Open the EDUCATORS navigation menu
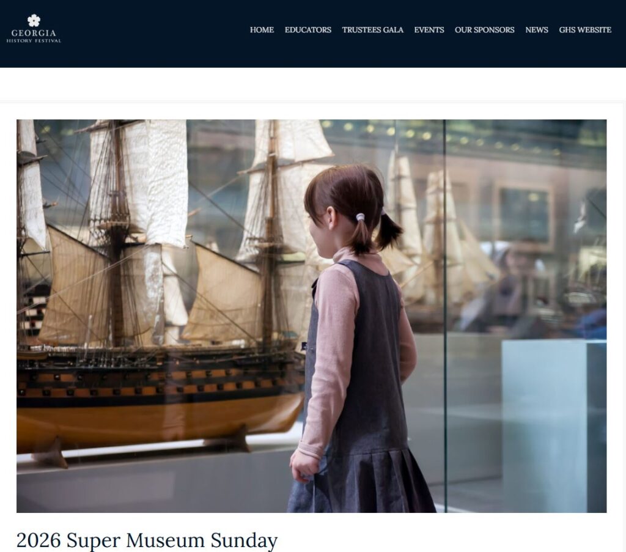 click(308, 30)
